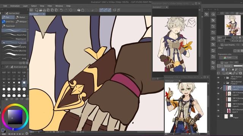243x136 pixels.
Task: Click the open file folder icon in toolbar
Action: click(x=41, y=10)
